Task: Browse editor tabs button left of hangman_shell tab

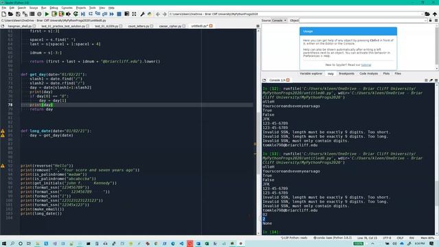Action: [x=3, y=26]
